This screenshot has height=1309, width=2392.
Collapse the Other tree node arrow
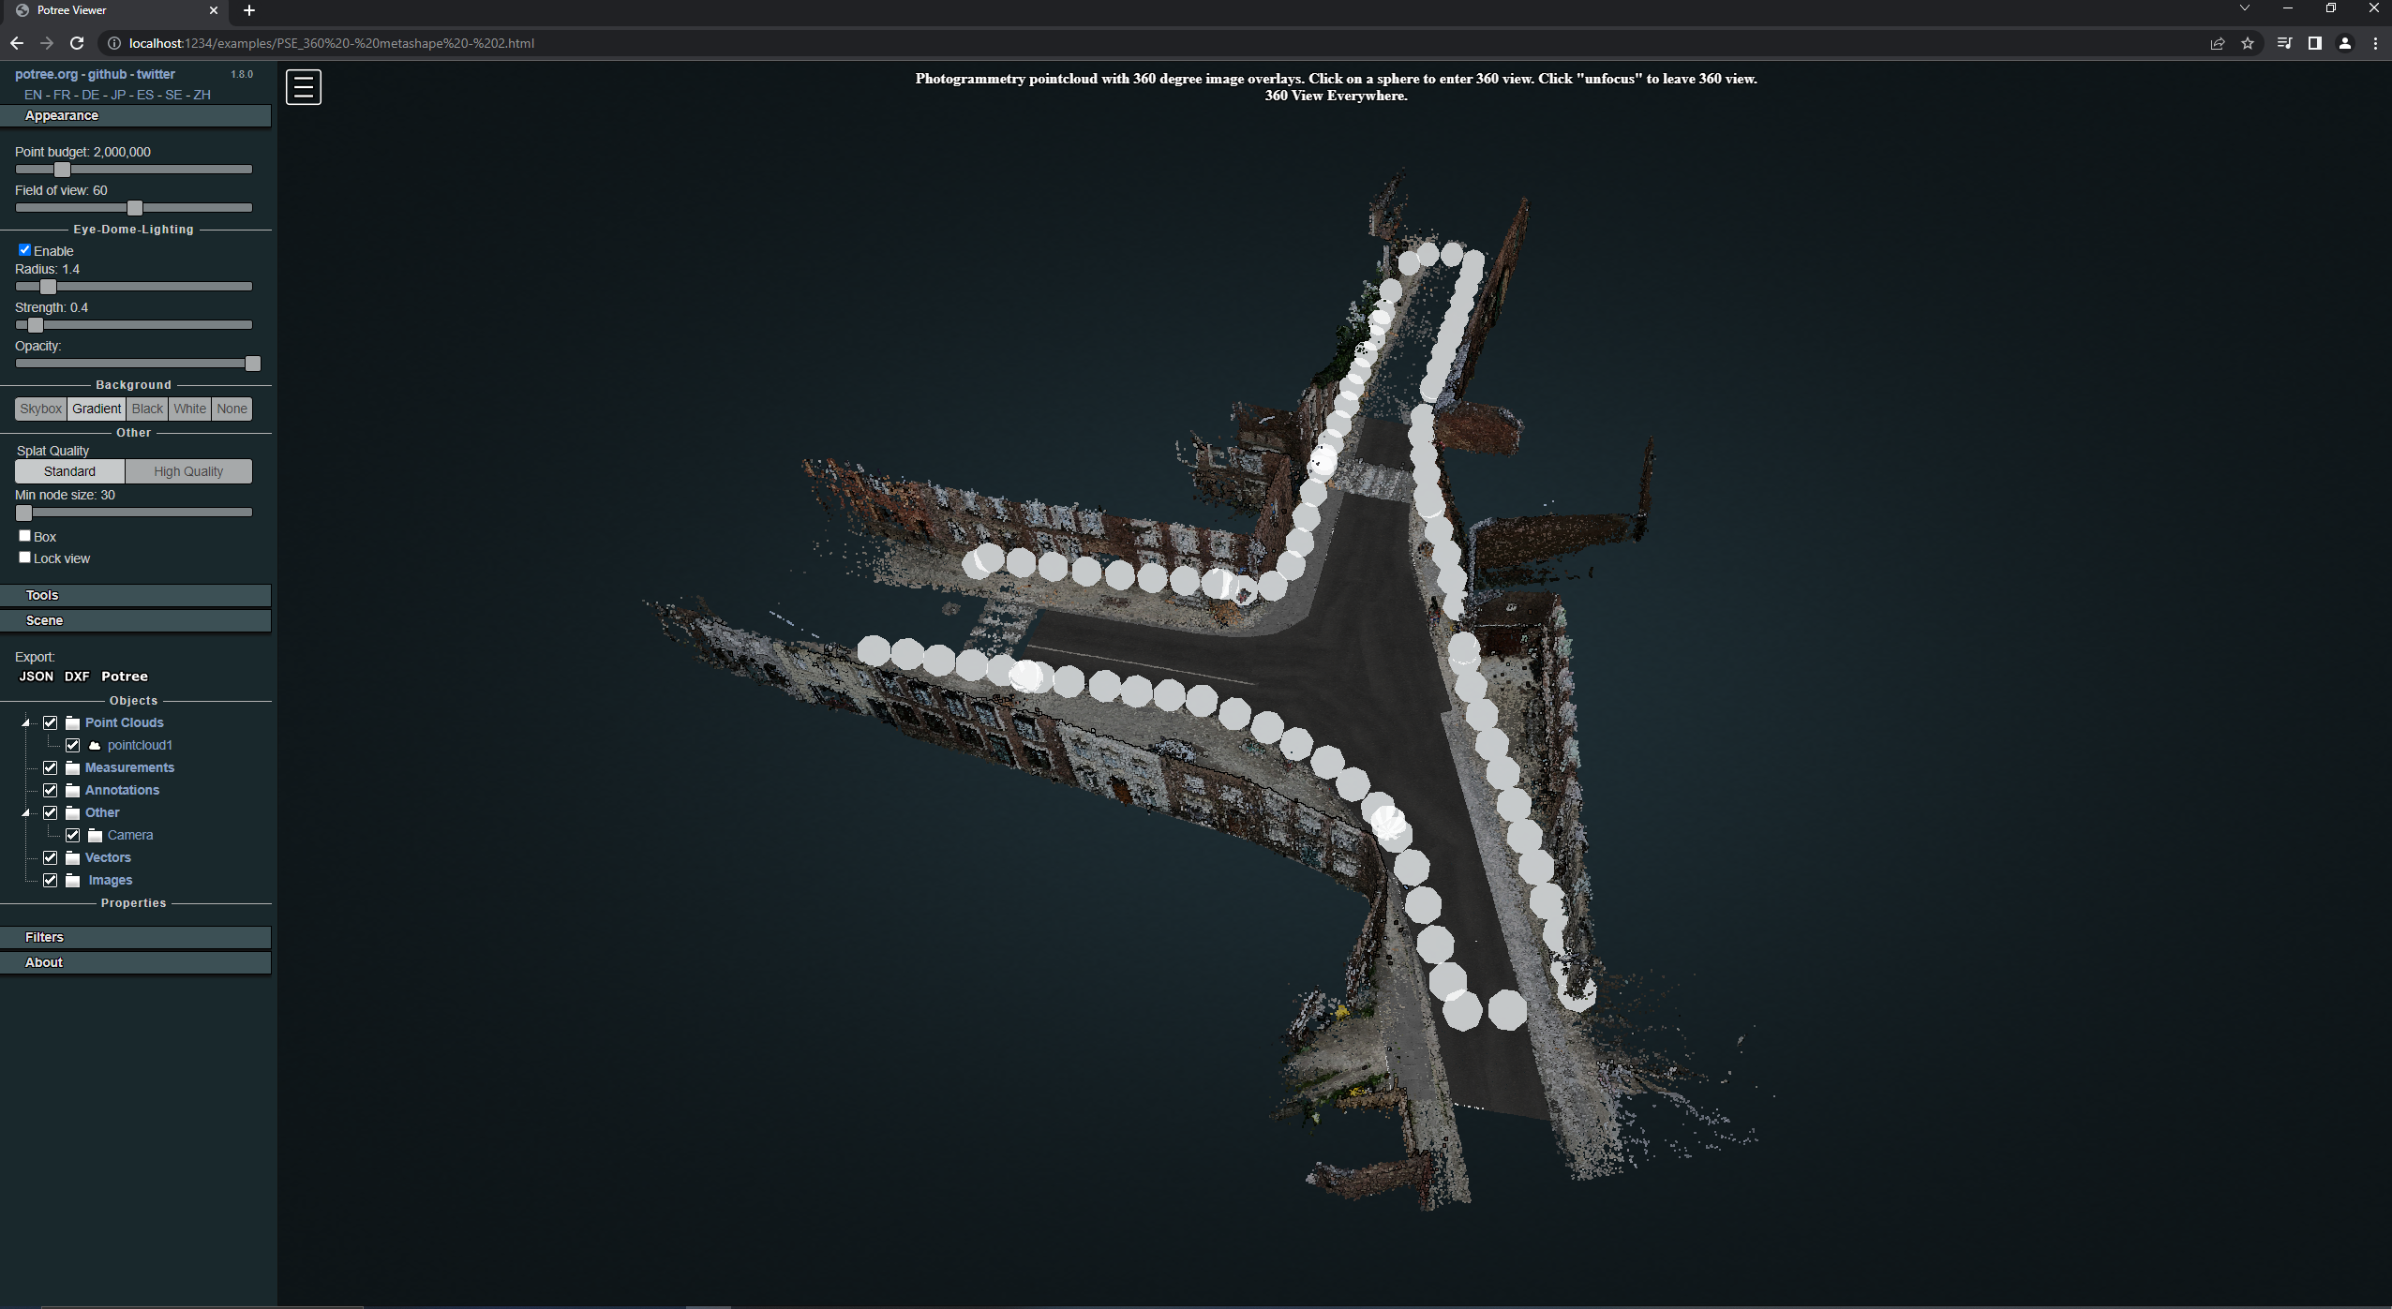coord(26,813)
